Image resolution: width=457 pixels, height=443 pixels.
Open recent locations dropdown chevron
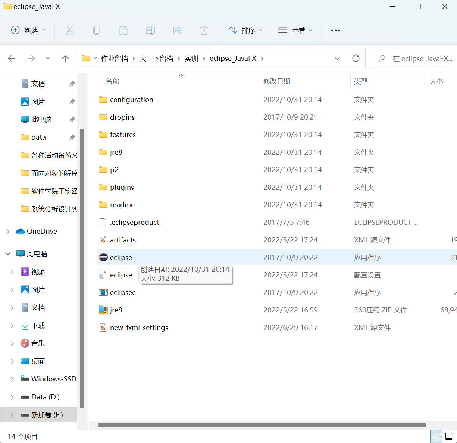48,58
